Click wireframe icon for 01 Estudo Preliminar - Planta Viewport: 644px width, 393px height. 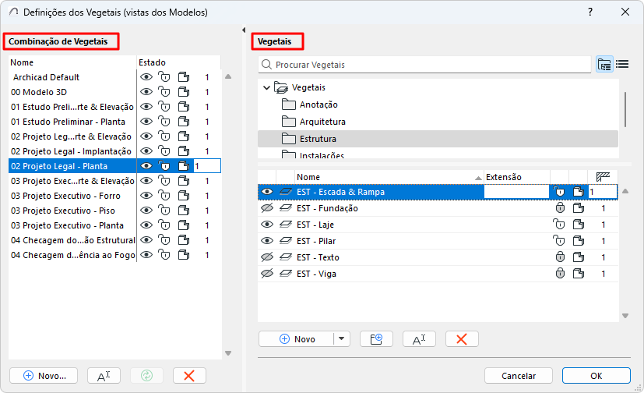[x=184, y=122]
